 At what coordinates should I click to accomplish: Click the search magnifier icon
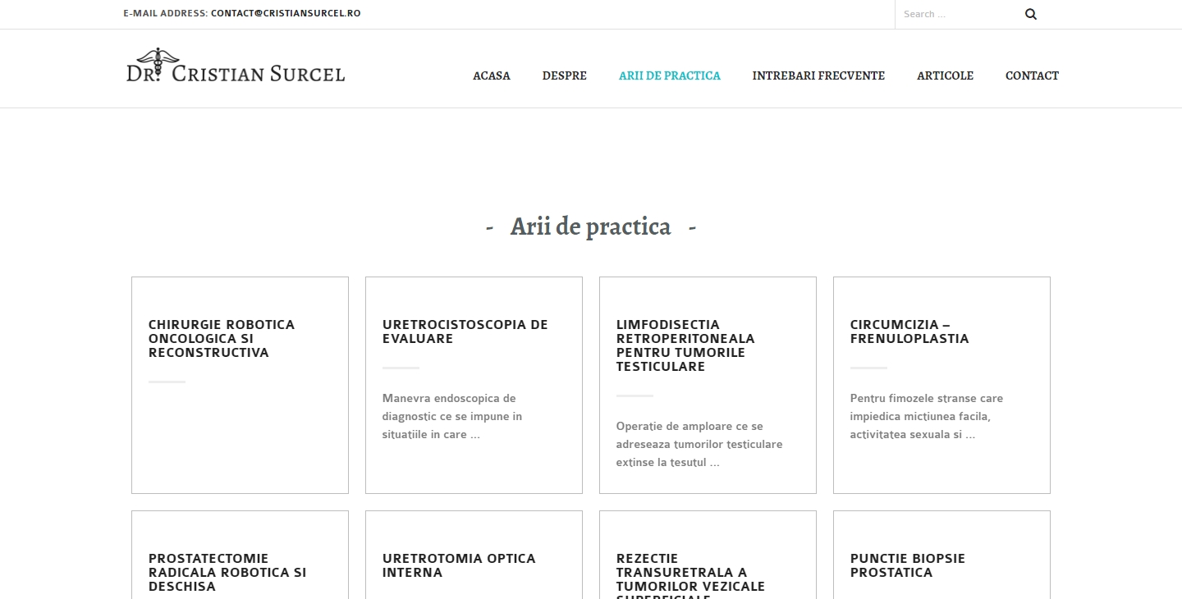click(1031, 14)
